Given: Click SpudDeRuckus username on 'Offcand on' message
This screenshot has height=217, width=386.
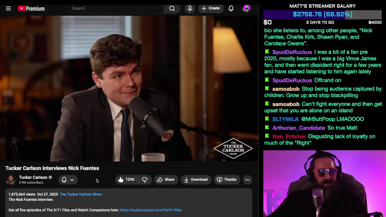Looking at the screenshot, I should pyautogui.click(x=292, y=80).
